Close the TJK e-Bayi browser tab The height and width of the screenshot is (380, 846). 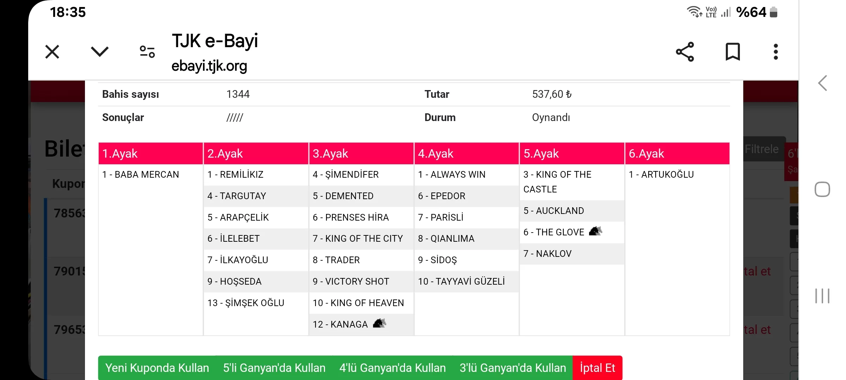pos(52,52)
